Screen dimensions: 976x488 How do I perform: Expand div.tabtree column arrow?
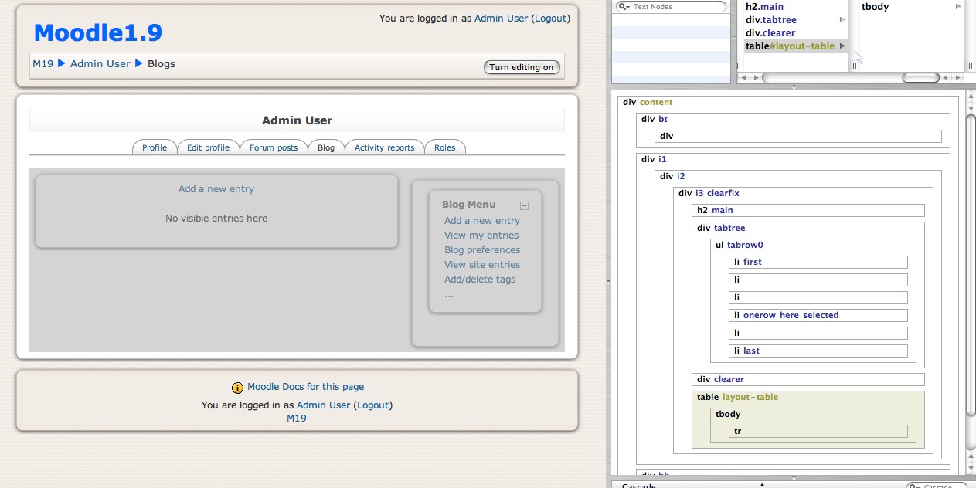[x=843, y=20]
